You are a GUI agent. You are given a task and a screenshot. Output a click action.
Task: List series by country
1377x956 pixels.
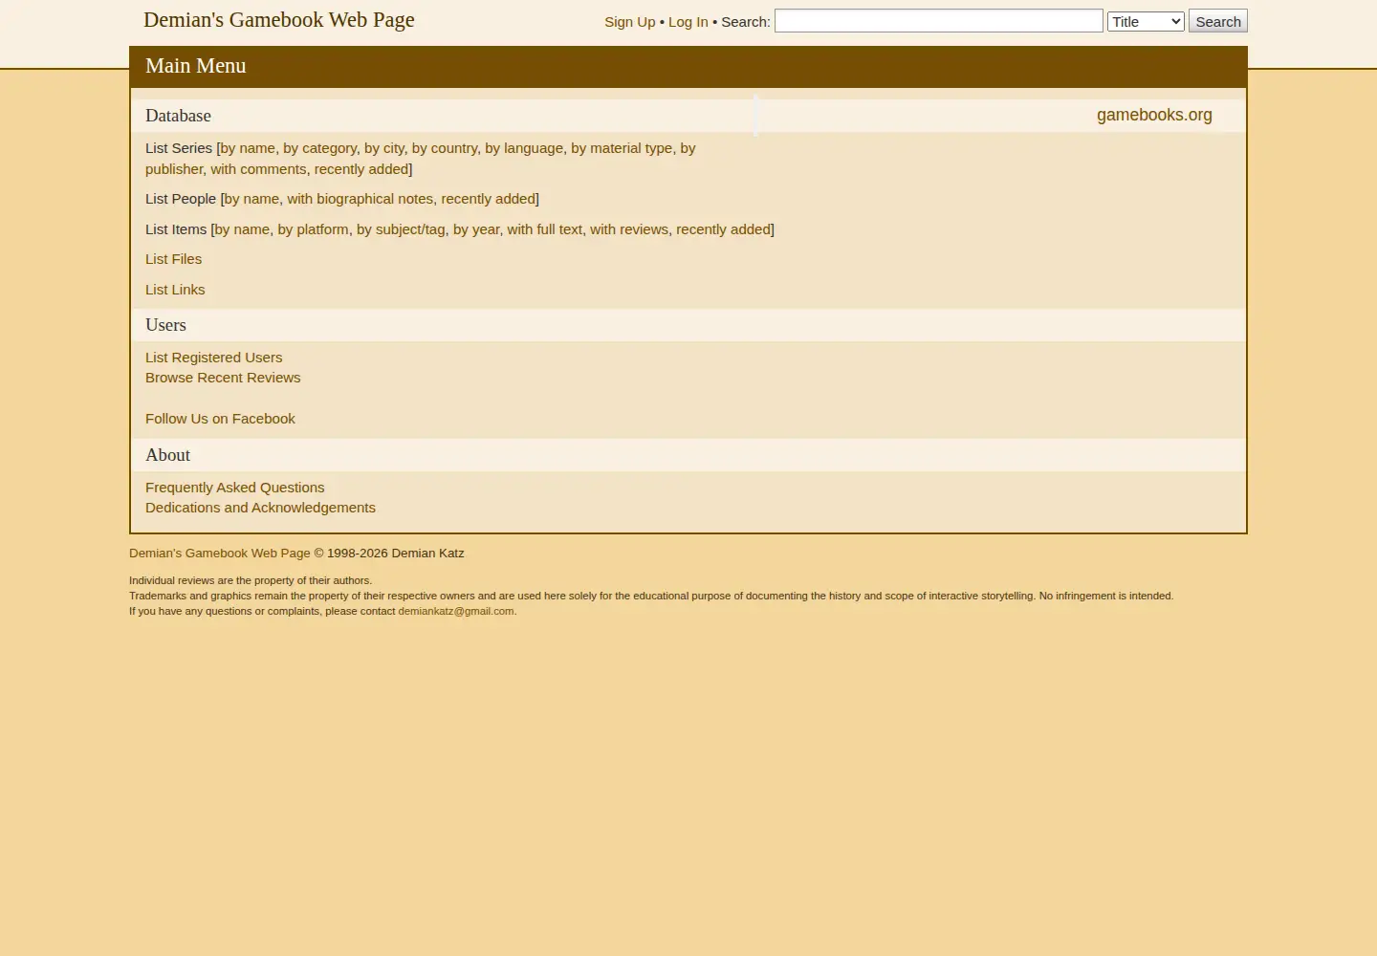tap(445, 148)
